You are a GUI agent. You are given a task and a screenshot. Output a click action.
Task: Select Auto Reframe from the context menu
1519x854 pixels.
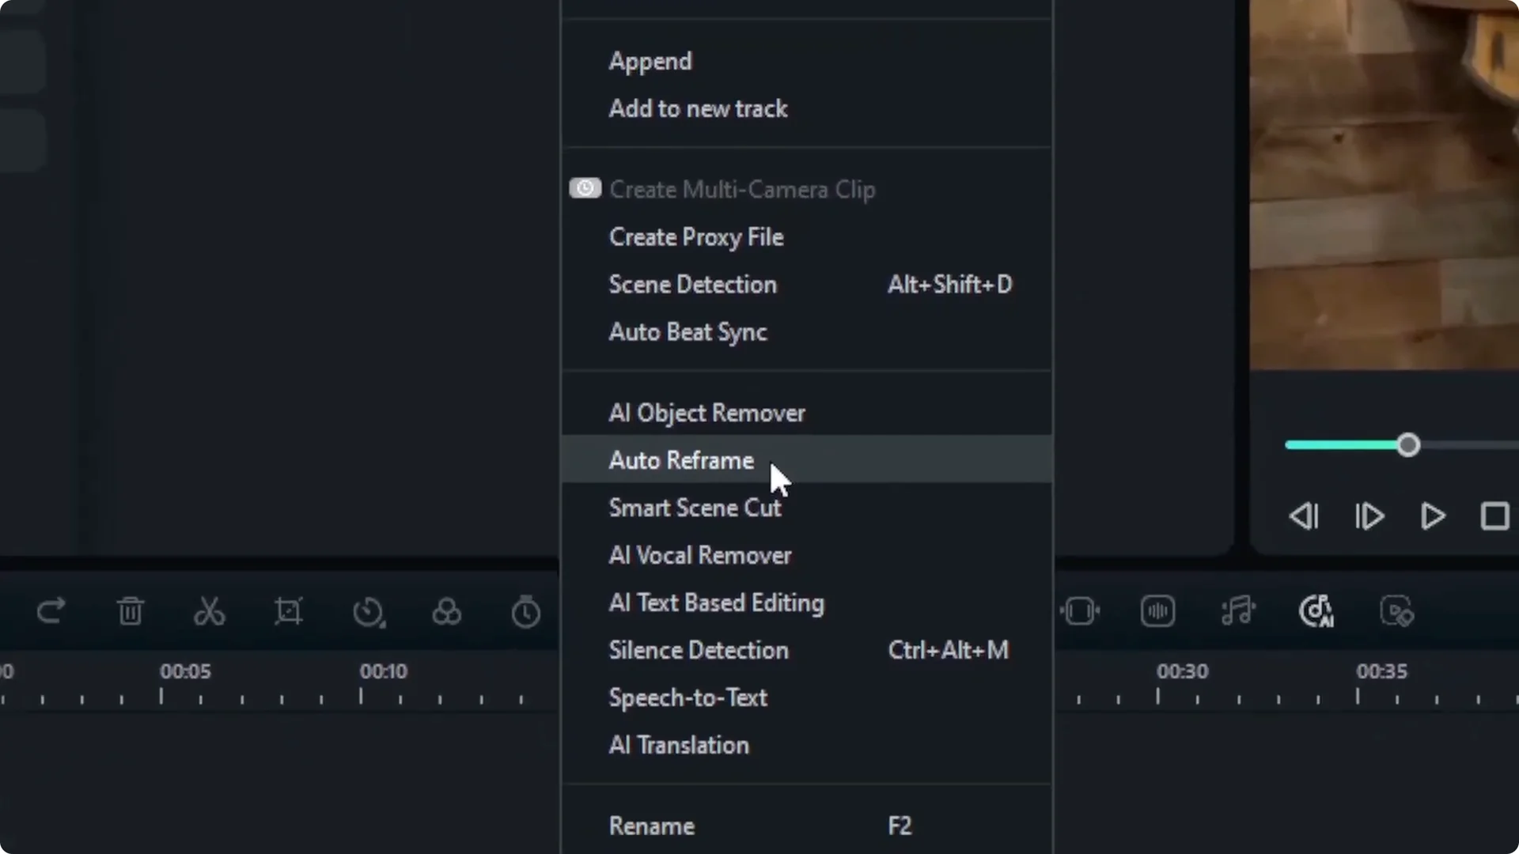click(681, 460)
